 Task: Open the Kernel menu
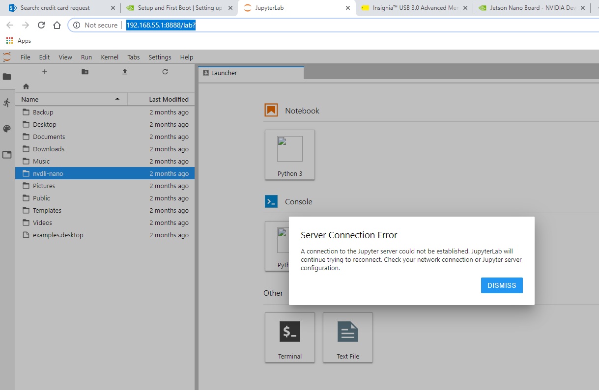tap(109, 57)
